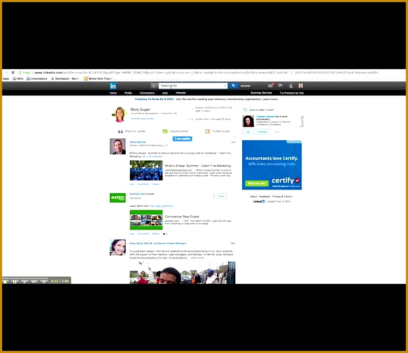The image size is (408, 353).
Task: Open the Mols bookmarks folder
Action: [x=18, y=79]
